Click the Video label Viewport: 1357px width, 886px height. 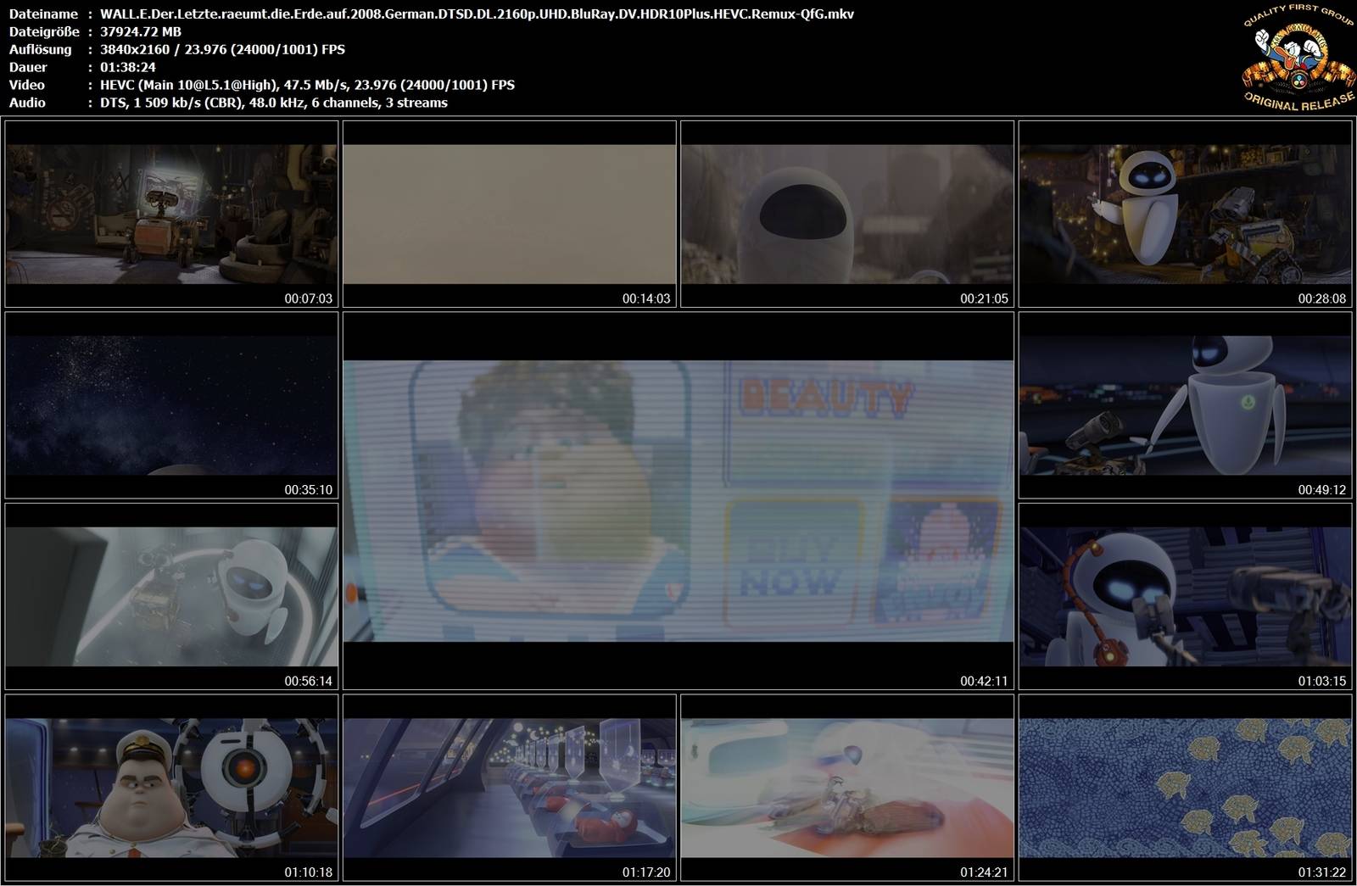pyautogui.click(x=26, y=85)
